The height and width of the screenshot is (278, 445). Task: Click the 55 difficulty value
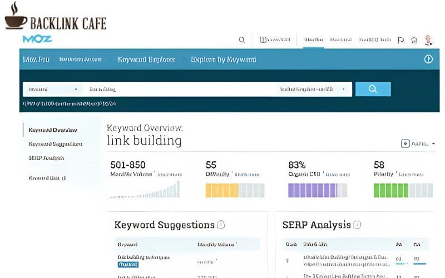pos(211,165)
